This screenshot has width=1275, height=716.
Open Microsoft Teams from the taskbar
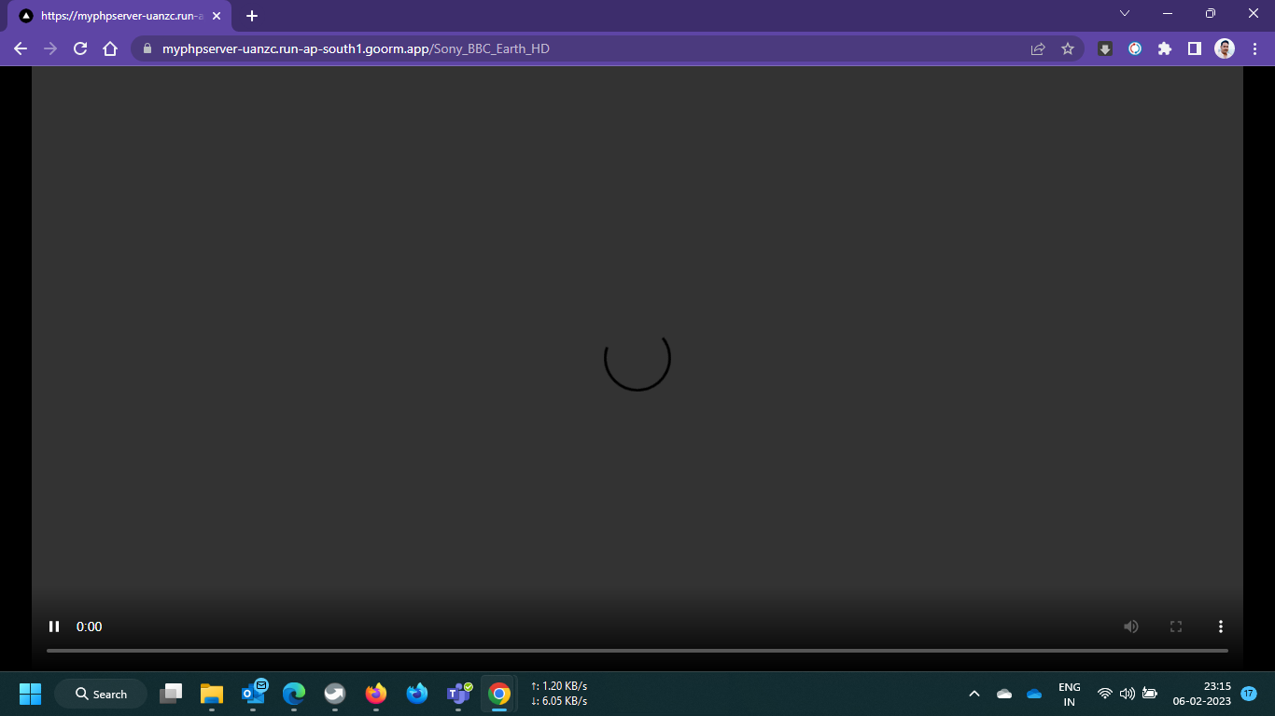458,694
